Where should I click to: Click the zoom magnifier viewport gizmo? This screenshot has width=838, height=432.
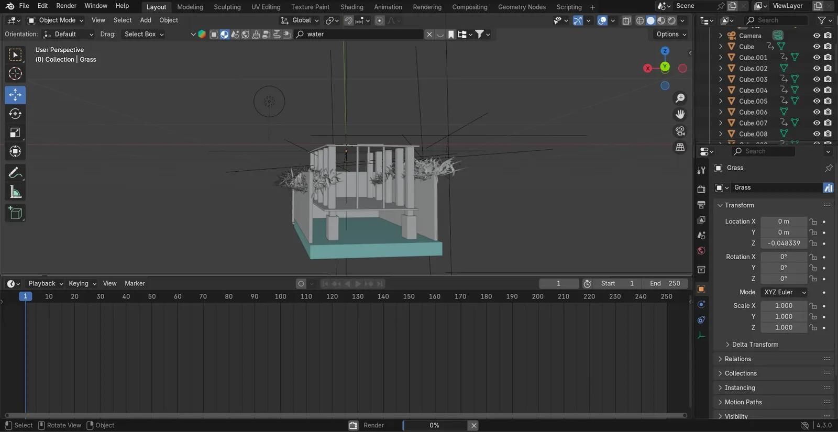(x=680, y=98)
